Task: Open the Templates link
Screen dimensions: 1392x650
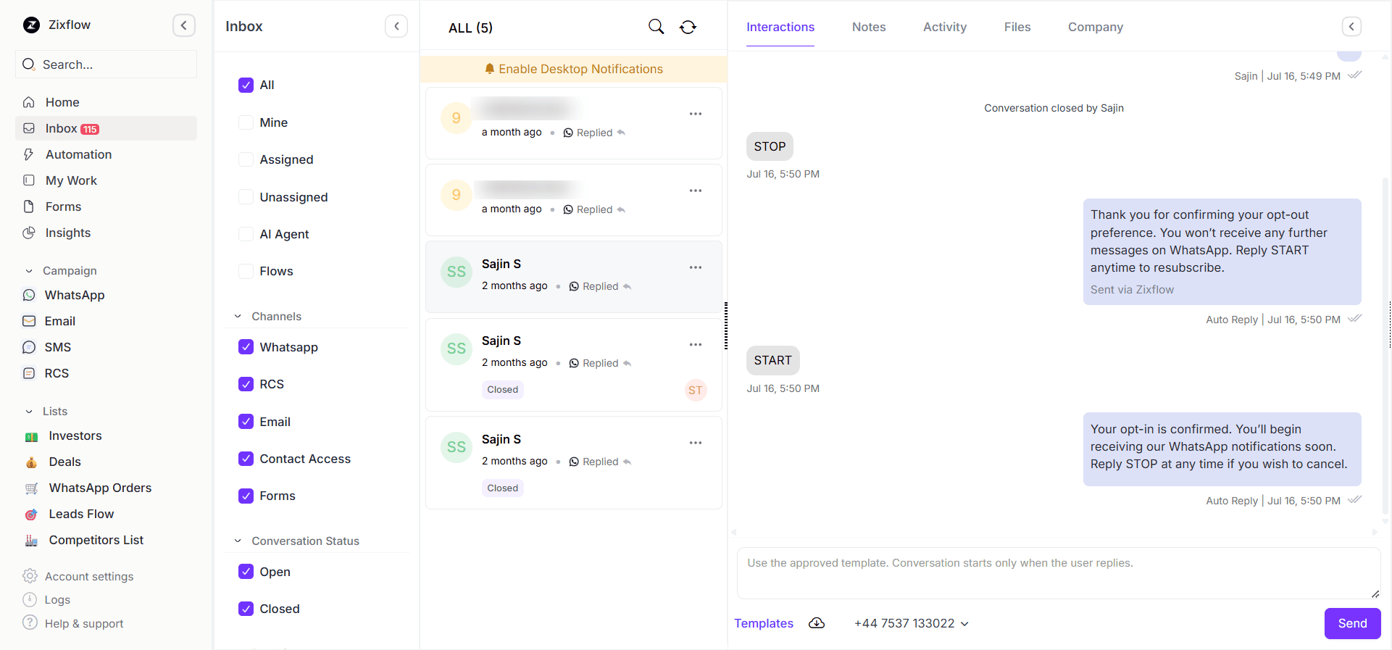Action: pyautogui.click(x=764, y=623)
